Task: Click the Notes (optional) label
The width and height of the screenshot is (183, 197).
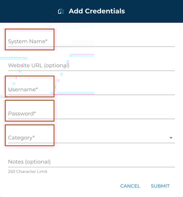Action: 29,162
